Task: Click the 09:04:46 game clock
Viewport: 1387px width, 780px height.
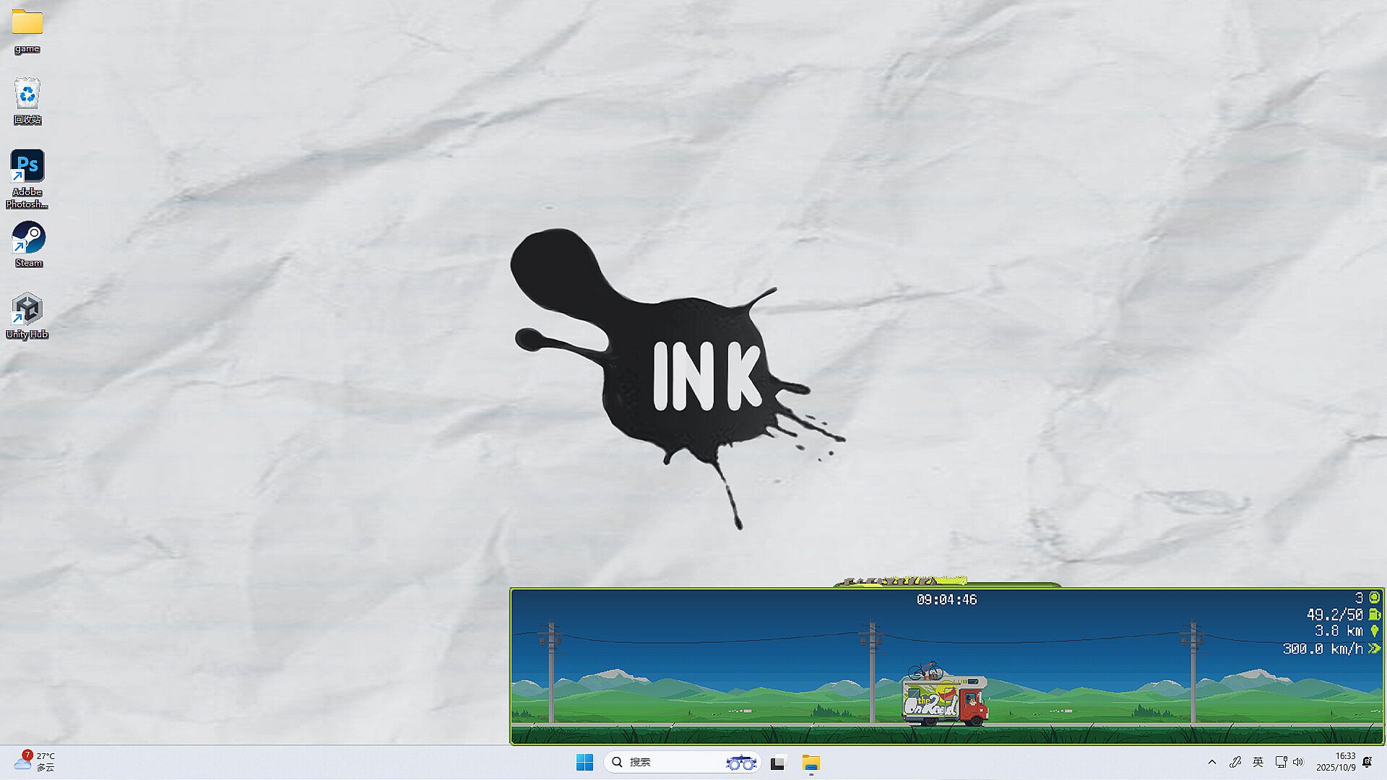Action: click(x=946, y=599)
